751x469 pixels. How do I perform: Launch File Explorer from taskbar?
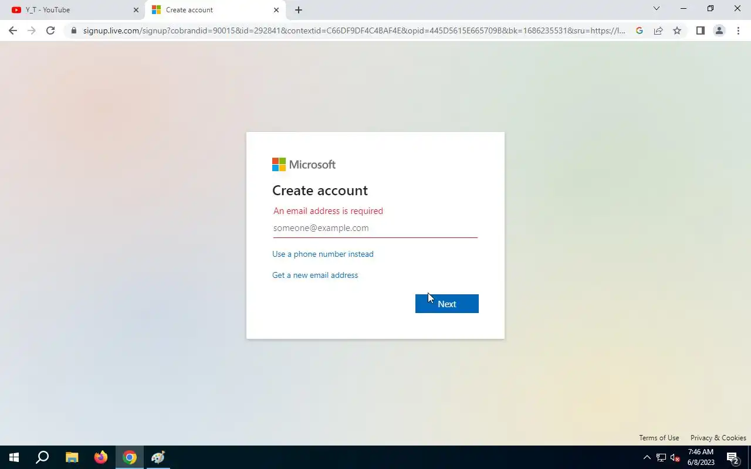(72, 457)
